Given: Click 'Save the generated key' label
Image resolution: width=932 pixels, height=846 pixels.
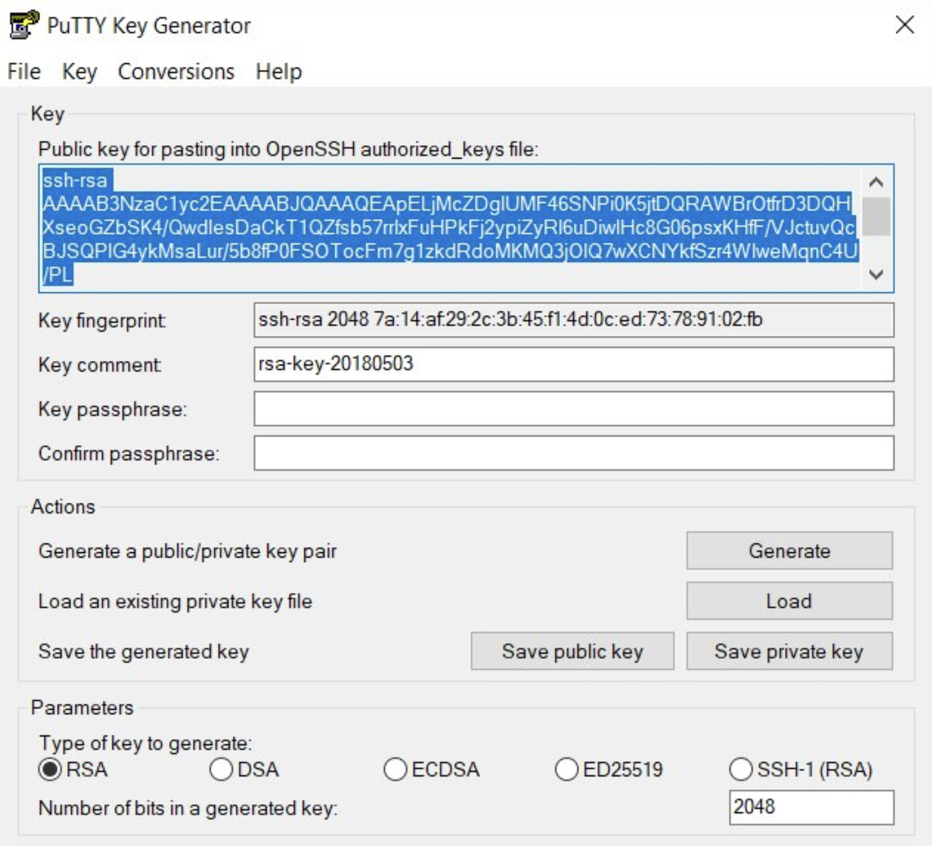Looking at the screenshot, I should point(143,651).
